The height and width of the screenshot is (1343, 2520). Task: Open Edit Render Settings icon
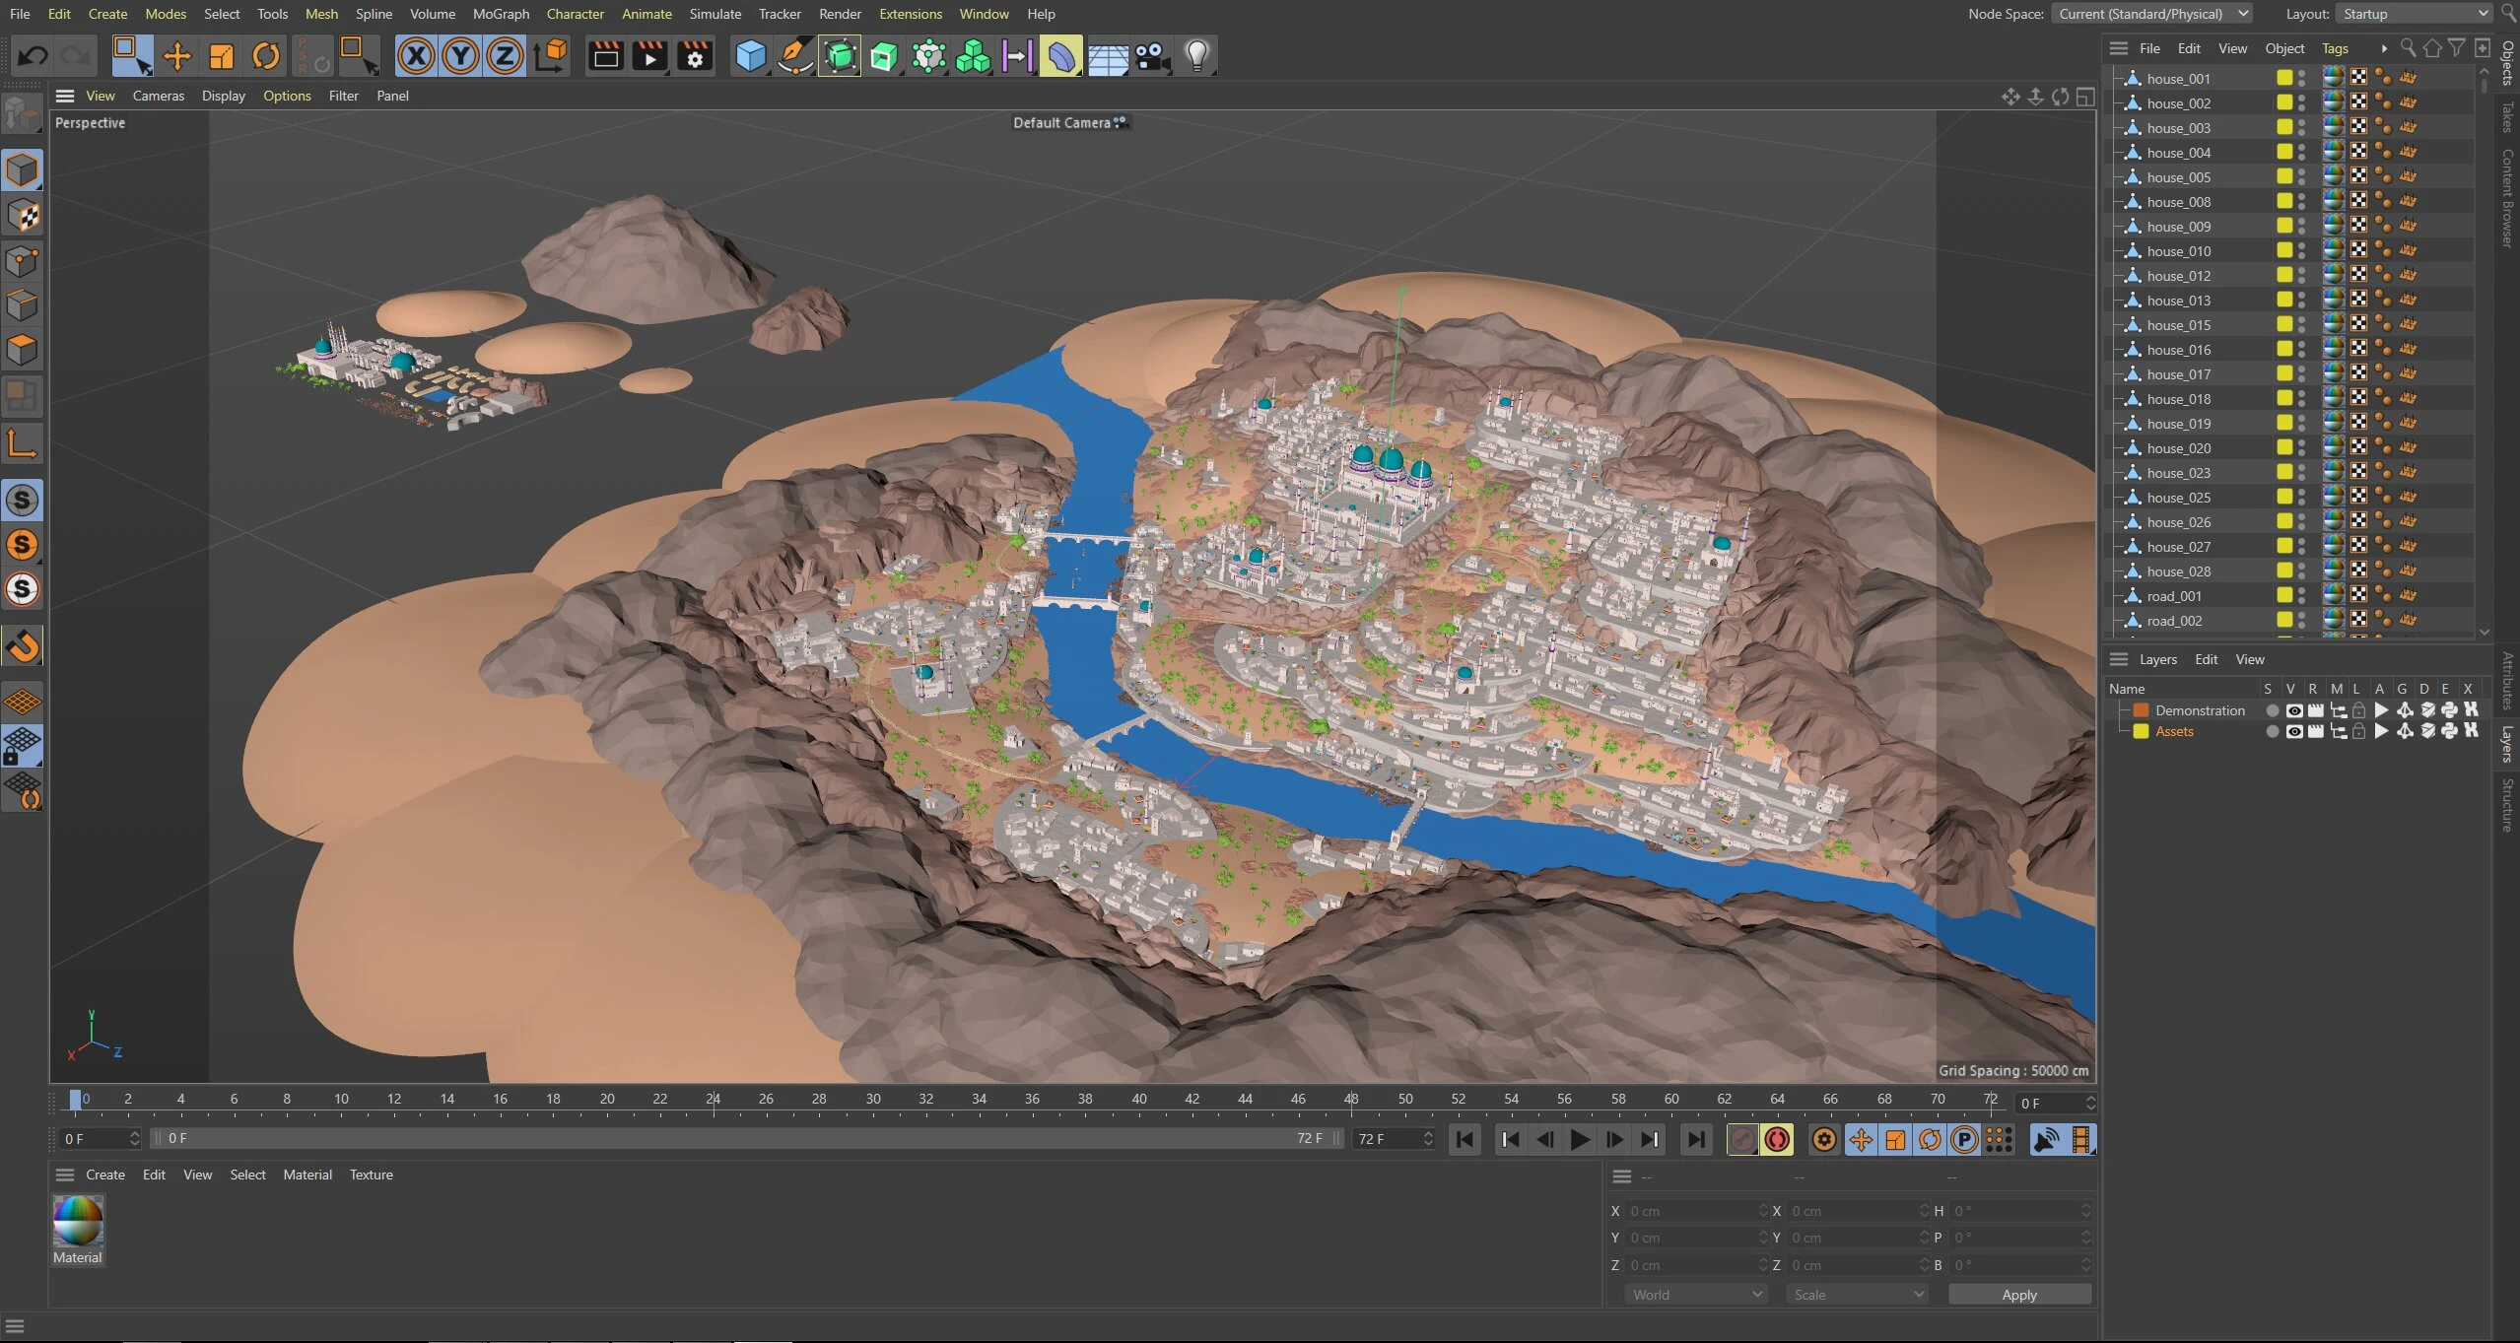pyautogui.click(x=695, y=56)
